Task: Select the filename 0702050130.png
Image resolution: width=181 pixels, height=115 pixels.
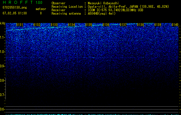Action: point(15,7)
